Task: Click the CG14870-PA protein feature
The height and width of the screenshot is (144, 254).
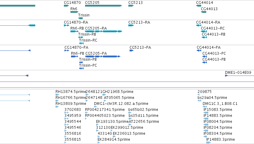Action: coord(67,50)
